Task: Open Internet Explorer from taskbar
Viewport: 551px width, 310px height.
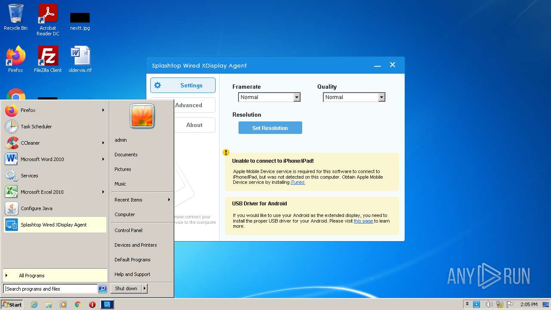Action: click(x=34, y=304)
